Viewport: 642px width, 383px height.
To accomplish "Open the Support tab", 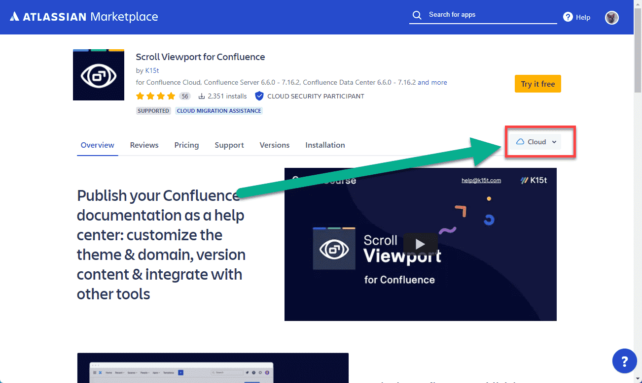I will 229,145.
